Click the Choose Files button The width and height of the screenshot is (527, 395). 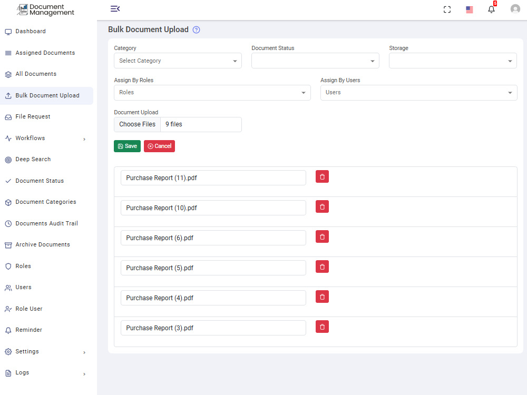point(137,124)
